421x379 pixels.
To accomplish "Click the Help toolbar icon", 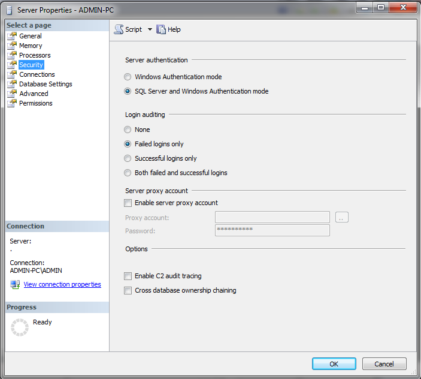I will (161, 29).
